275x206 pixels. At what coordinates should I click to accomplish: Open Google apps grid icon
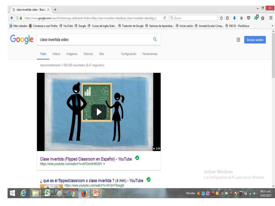pyautogui.click(x=238, y=40)
